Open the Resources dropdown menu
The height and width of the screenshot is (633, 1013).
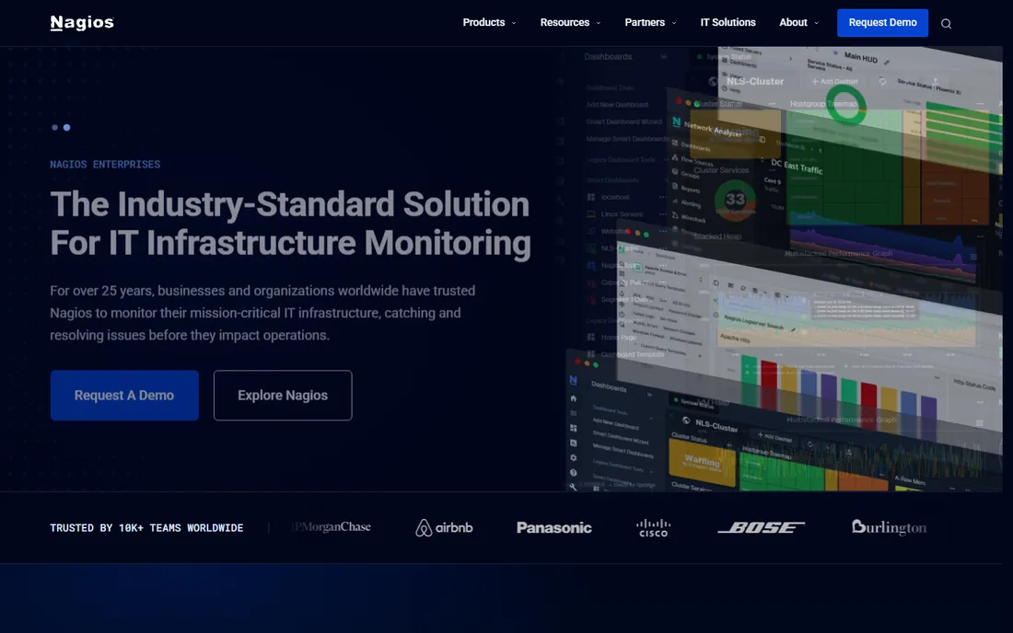click(570, 23)
